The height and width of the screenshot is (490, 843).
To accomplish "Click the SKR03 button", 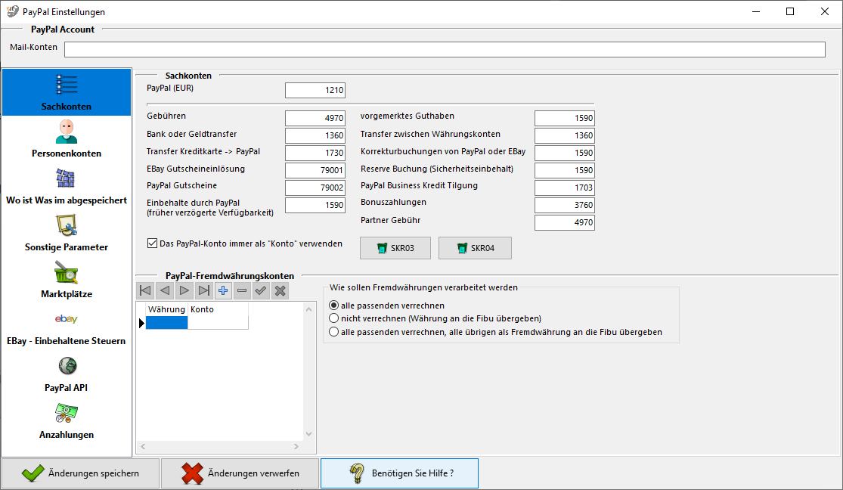I will [395, 248].
